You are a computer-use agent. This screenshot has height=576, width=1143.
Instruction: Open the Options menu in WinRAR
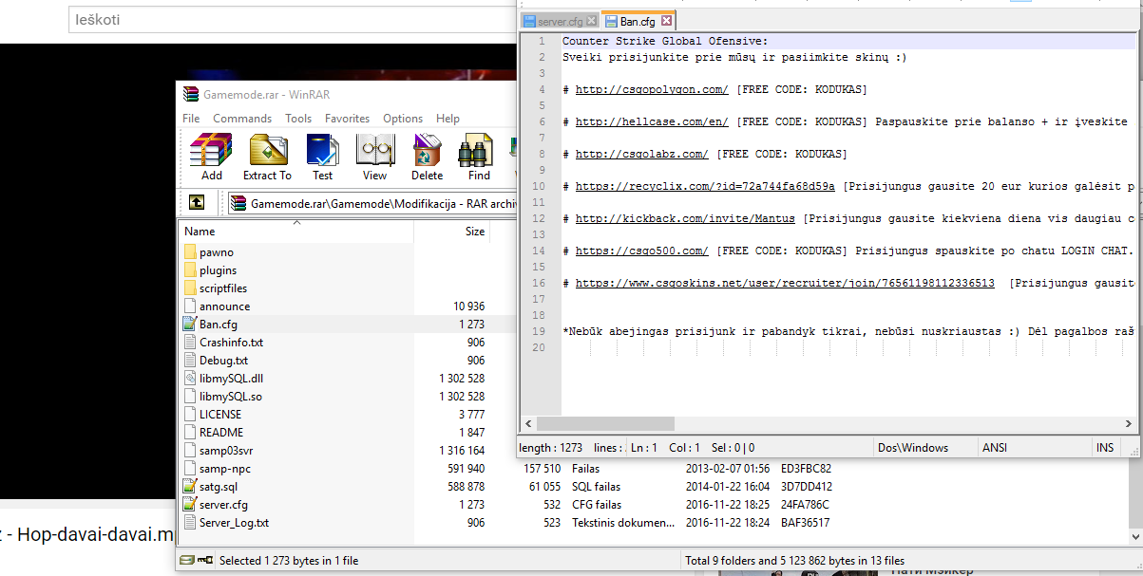403,119
